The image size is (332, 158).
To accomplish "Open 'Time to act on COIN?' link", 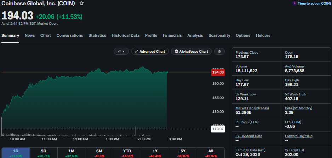I will 314,4.
